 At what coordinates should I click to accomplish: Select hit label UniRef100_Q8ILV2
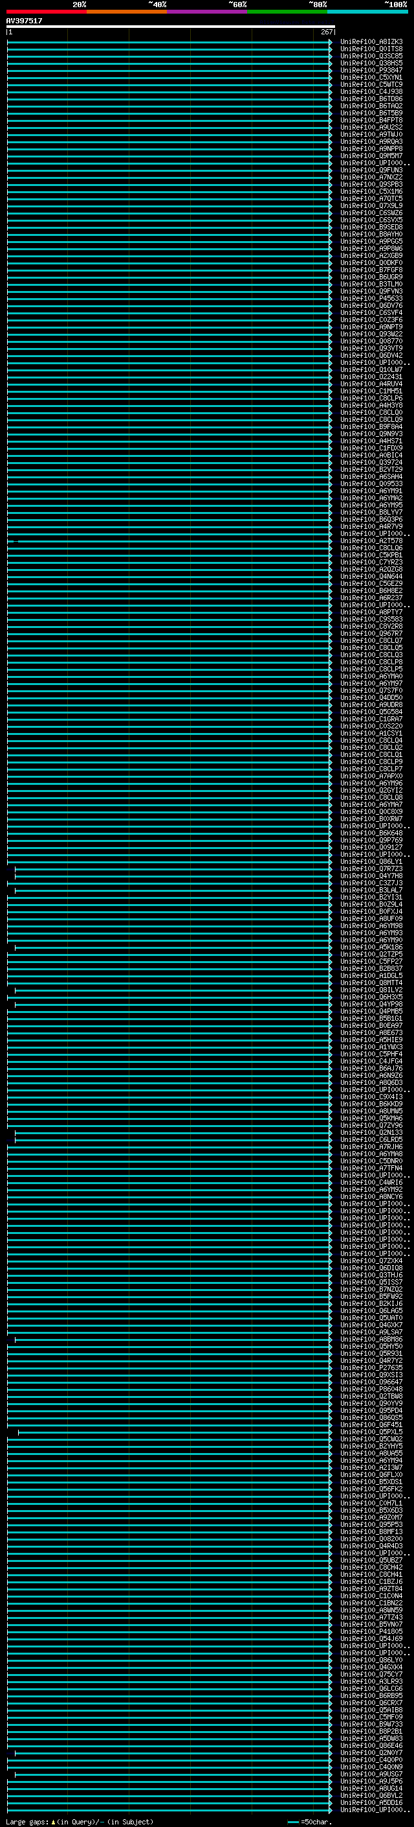click(x=371, y=990)
